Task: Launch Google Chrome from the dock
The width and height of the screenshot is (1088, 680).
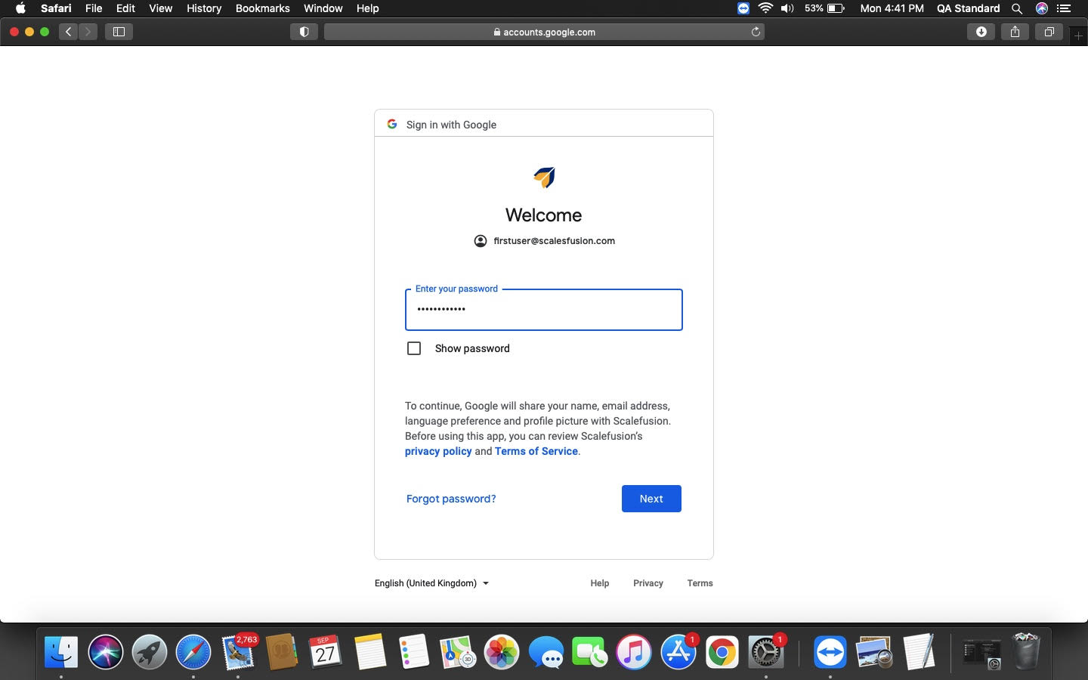Action: point(722,651)
